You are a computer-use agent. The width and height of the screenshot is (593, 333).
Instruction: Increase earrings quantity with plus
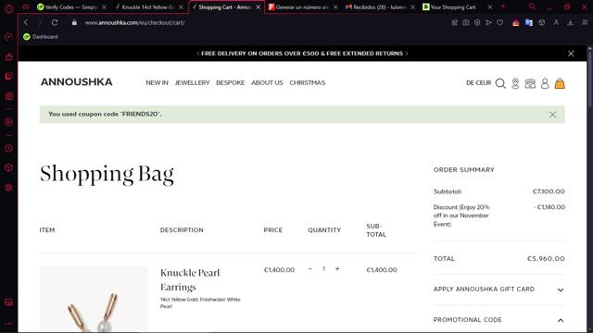337,269
